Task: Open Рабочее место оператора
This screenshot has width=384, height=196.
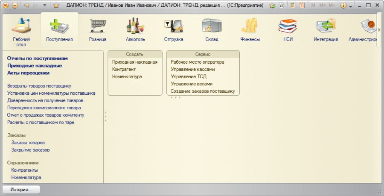Action: pos(198,62)
